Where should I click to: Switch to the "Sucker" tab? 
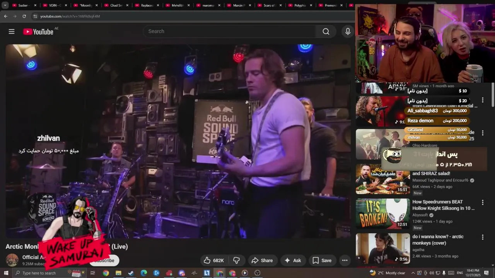point(24,5)
